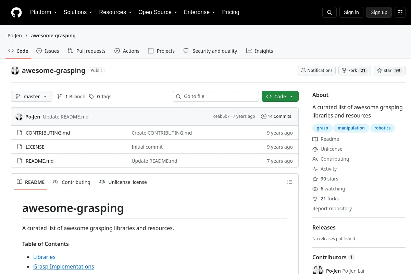Screen dimensions: 411x274
Task: Open the Platform dropdown menu
Action: 43,12
